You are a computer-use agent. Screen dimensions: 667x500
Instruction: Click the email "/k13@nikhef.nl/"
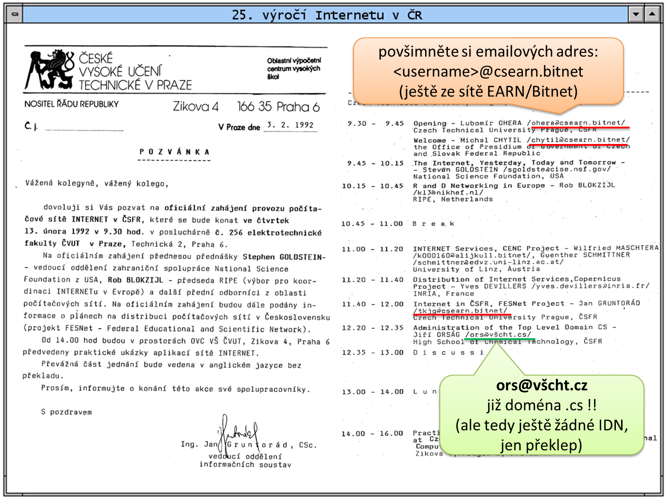pyautogui.click(x=448, y=192)
